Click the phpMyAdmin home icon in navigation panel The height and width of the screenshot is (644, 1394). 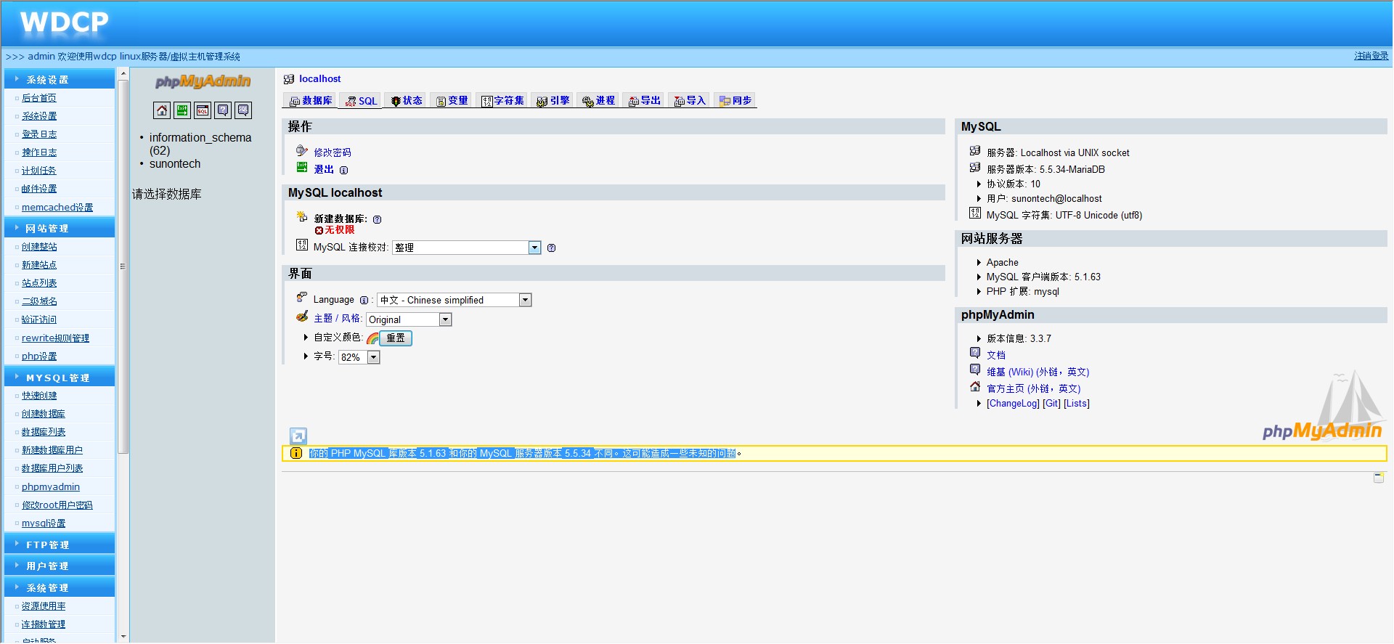162,110
